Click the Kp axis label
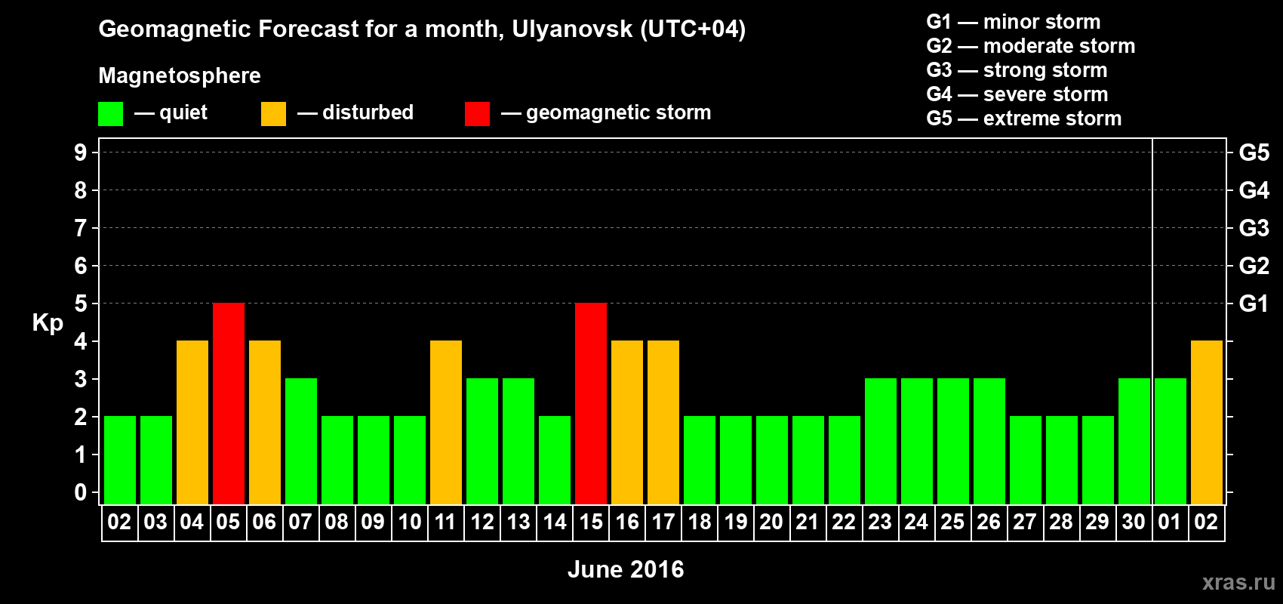 [48, 323]
